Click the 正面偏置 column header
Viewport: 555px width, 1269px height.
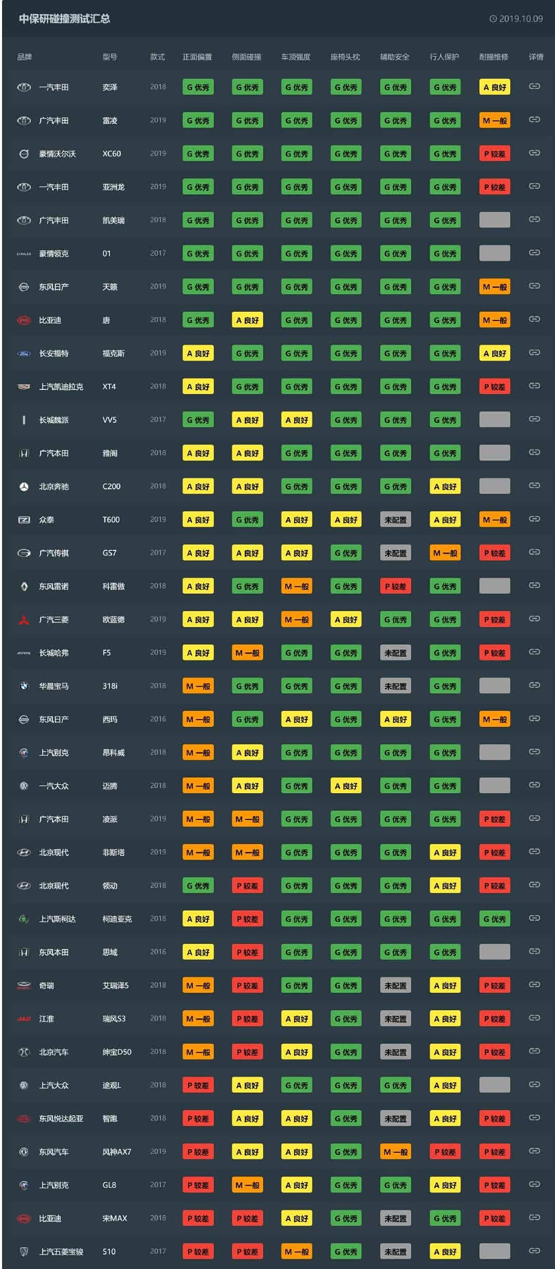click(x=197, y=57)
